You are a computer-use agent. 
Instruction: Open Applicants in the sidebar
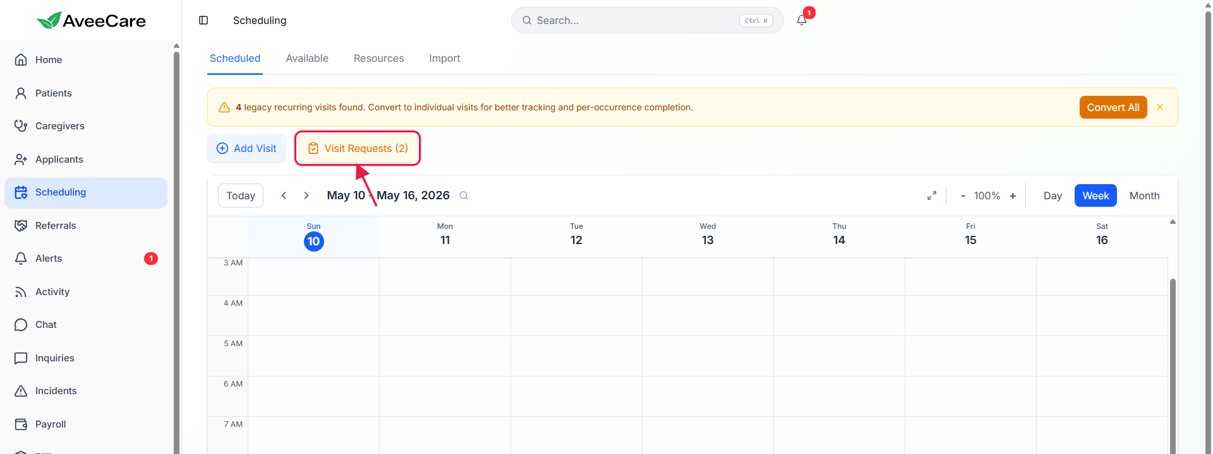tap(86, 160)
